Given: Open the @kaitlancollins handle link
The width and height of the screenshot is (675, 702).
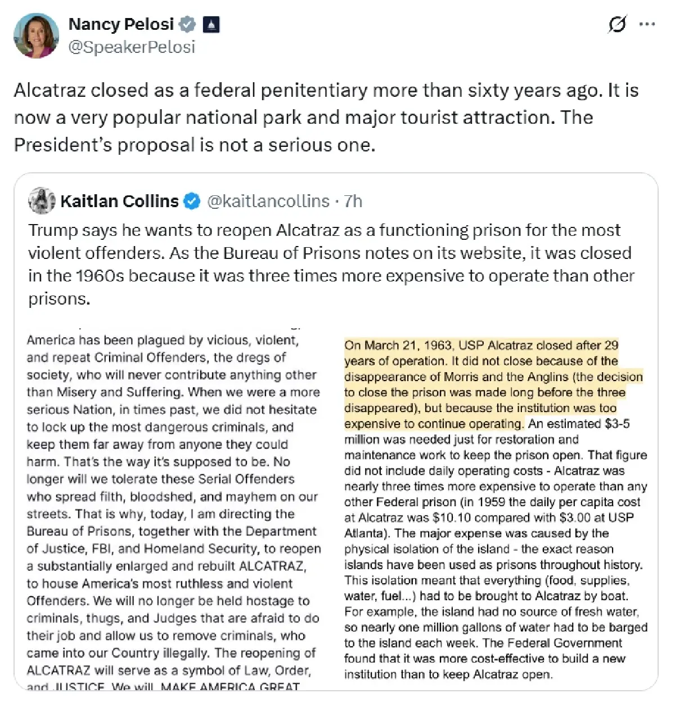Looking at the screenshot, I should [268, 201].
